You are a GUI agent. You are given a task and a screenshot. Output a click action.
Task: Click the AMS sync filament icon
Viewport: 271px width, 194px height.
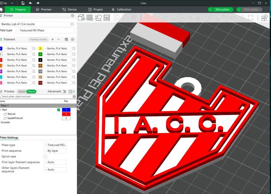[x=66, y=39]
